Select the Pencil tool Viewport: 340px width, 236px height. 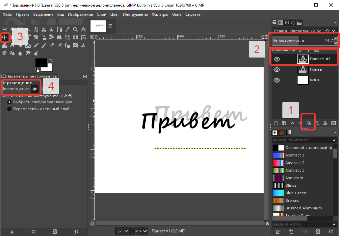pyautogui.click(x=36, y=45)
